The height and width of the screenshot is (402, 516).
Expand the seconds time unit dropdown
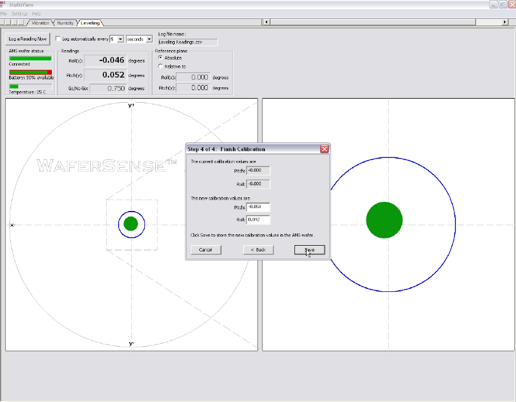tap(150, 39)
